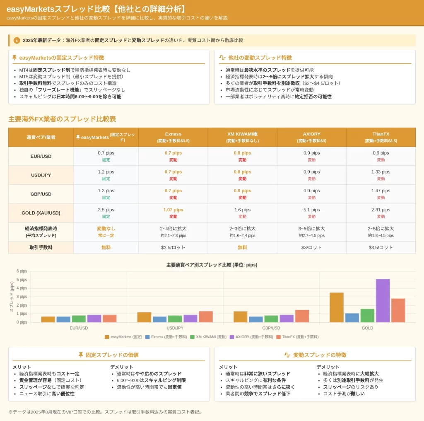Image resolution: width=424 pixels, height=421 pixels.
Task: Click the orange easyMarkets bar in the GOLD group
Action: click(x=337, y=307)
